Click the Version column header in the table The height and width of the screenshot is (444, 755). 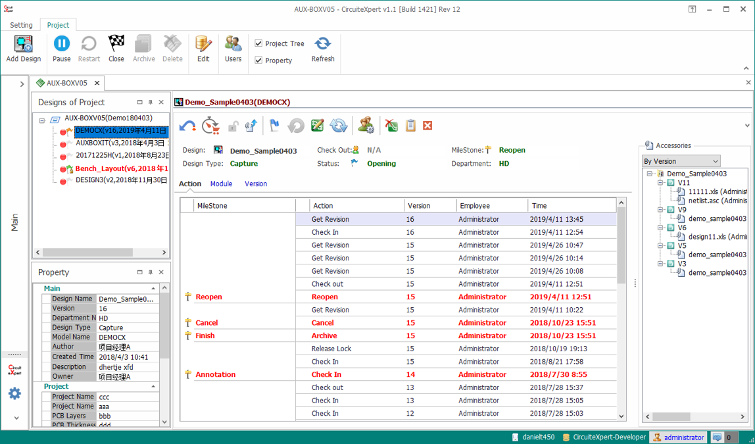point(430,206)
